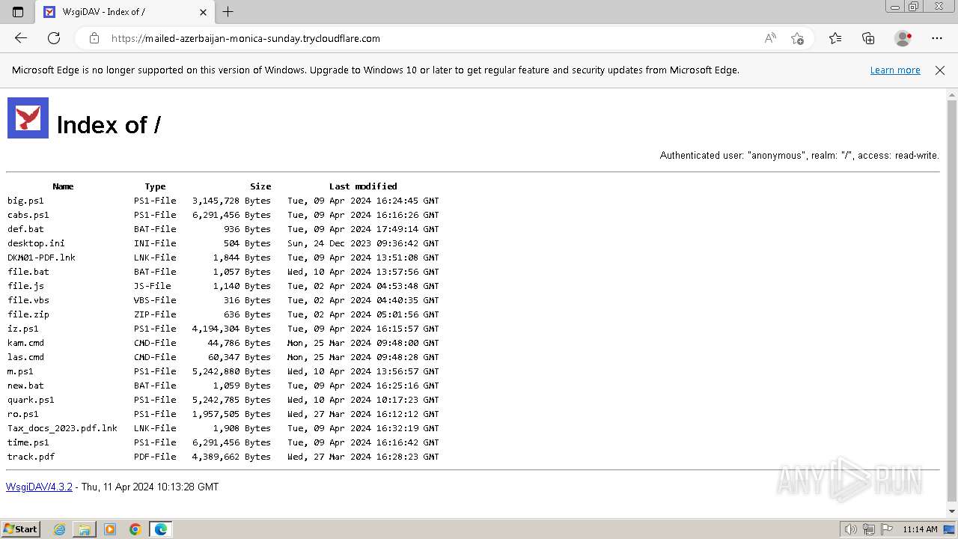This screenshot has width=958, height=539.
Task: Reload the page with the refresh icon
Action: click(x=54, y=38)
